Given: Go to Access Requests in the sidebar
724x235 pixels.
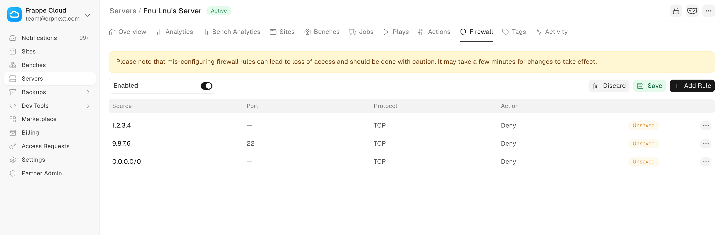Looking at the screenshot, I should tap(45, 146).
